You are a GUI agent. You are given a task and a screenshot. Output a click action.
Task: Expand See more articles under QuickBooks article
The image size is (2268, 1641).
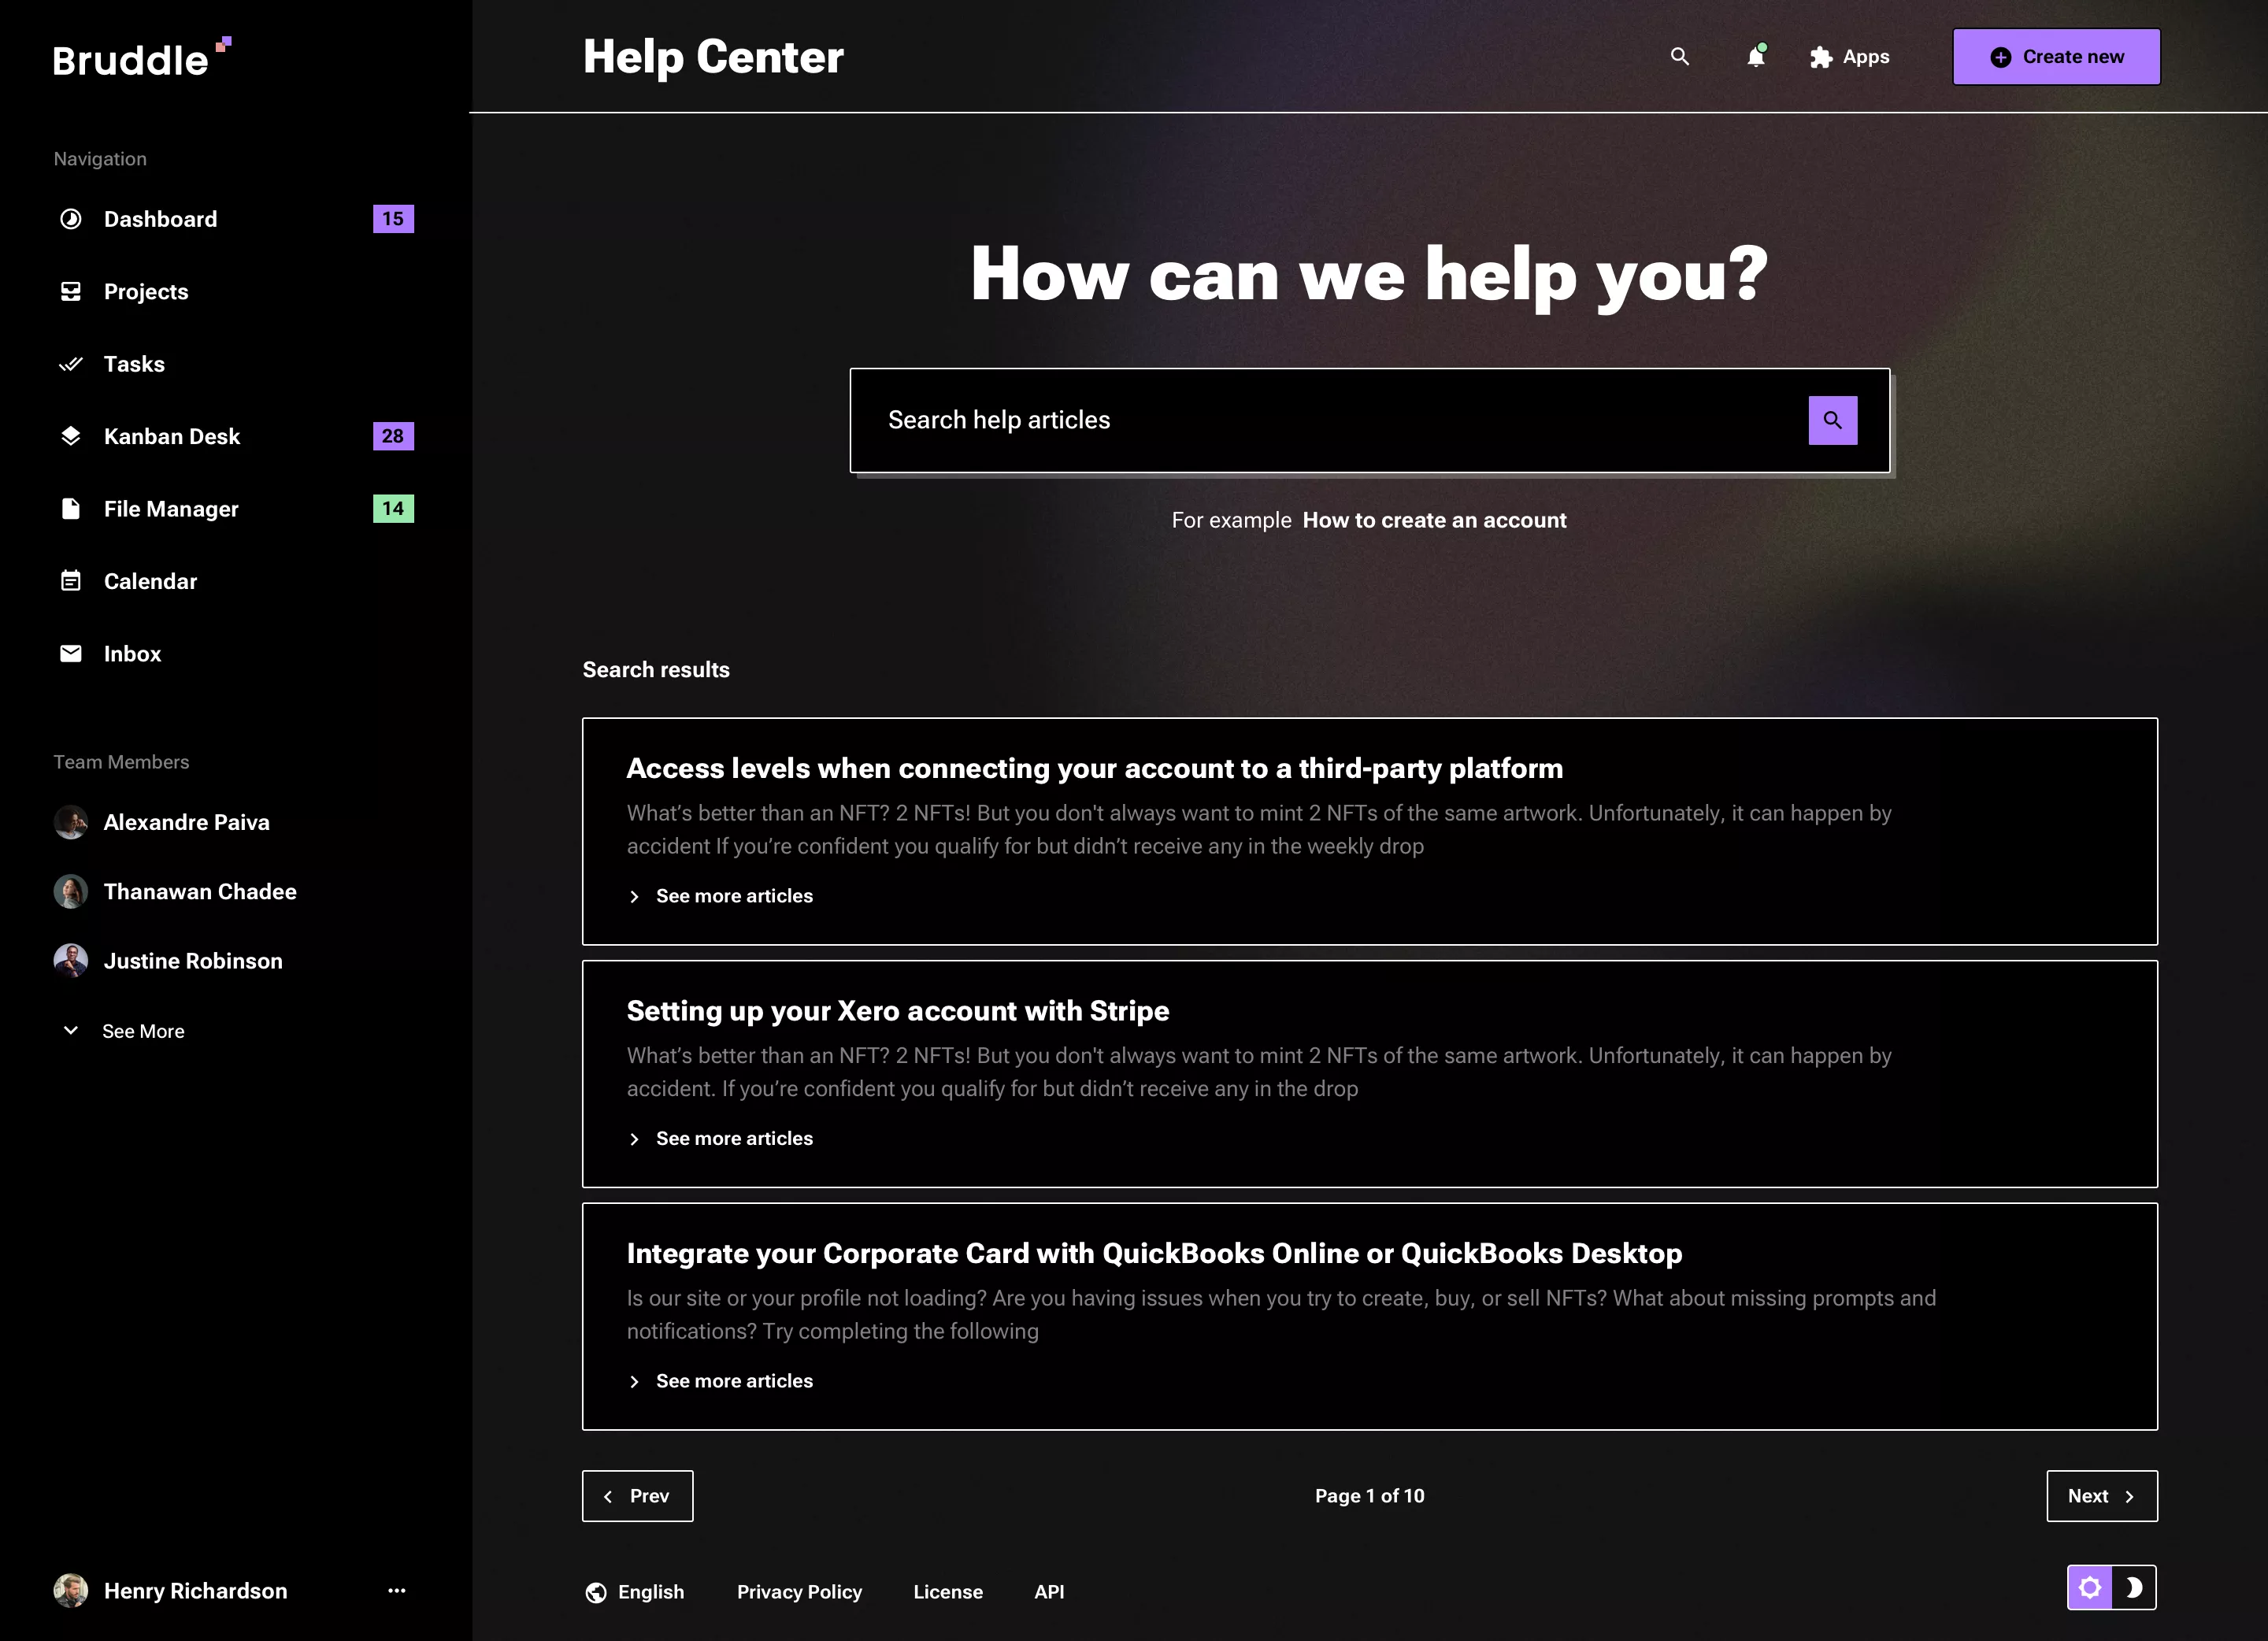click(x=733, y=1381)
